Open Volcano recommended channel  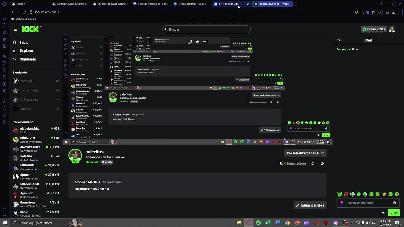pos(36,158)
